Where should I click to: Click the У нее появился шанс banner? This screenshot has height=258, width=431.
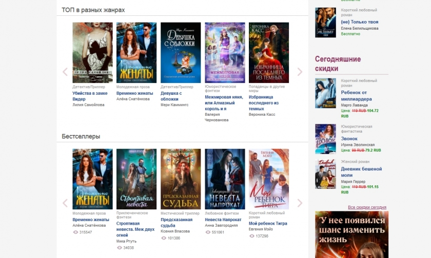click(351, 234)
